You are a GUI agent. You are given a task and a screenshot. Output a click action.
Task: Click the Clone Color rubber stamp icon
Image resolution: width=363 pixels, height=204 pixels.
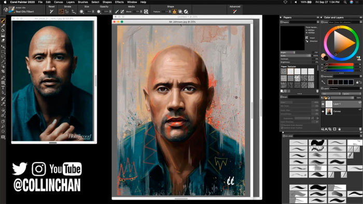[359, 58]
